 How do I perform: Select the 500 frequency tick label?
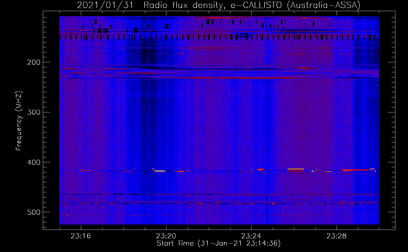point(34,212)
